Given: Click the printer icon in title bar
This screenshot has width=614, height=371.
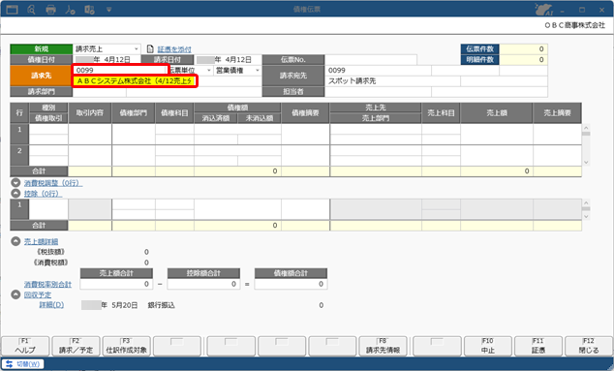Looking at the screenshot, I should (x=50, y=10).
